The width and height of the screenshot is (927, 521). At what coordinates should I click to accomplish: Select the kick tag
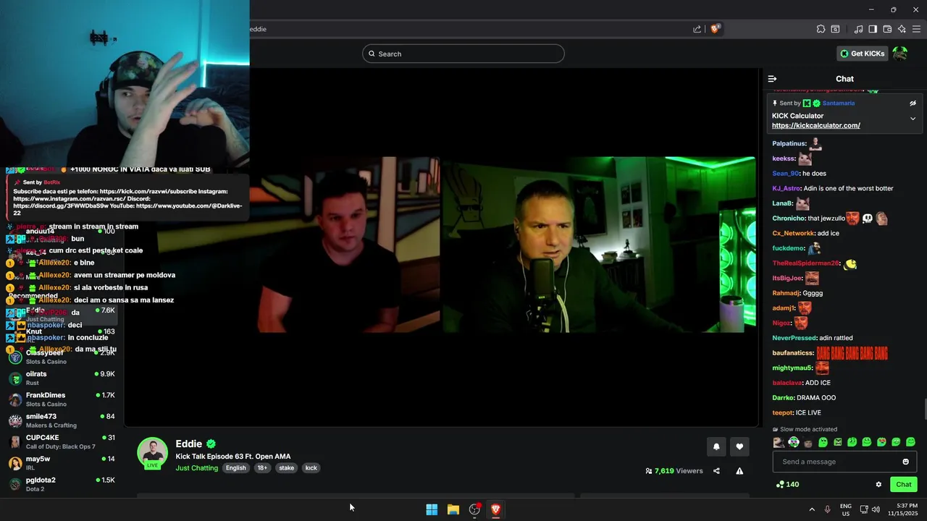click(311, 468)
